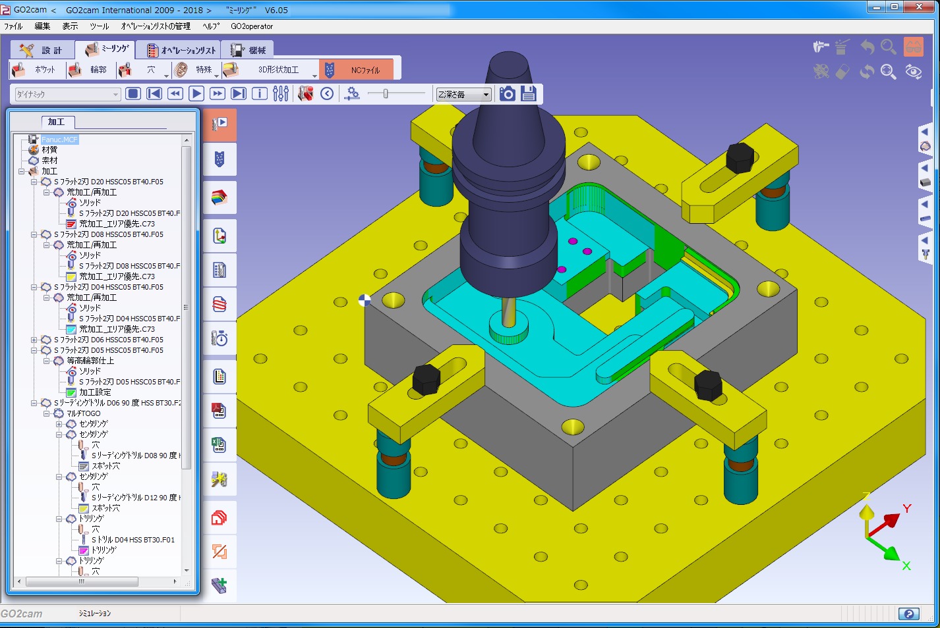Click the simulation information 'i' button
The image size is (940, 628).
260,93
